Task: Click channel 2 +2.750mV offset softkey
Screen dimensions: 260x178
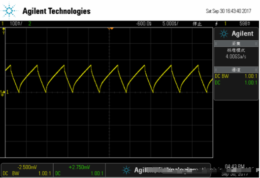Action: 79,170
